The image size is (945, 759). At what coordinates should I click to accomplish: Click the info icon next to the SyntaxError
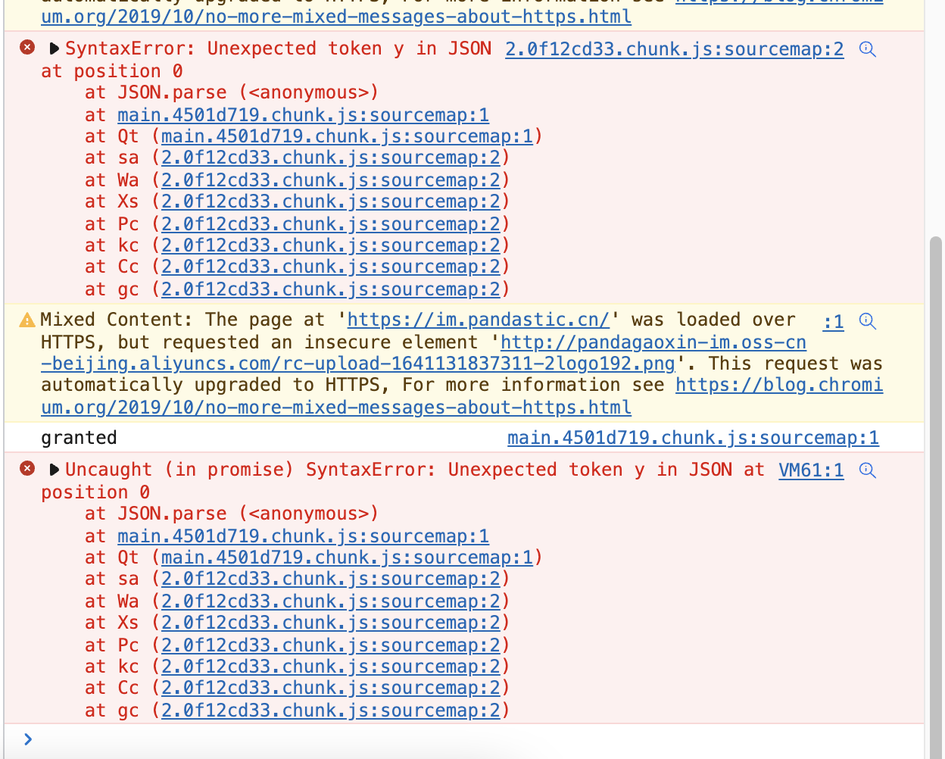point(866,48)
